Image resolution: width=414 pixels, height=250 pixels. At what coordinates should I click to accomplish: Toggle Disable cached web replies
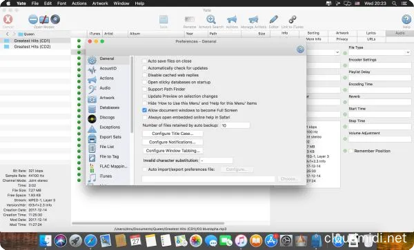click(x=144, y=75)
